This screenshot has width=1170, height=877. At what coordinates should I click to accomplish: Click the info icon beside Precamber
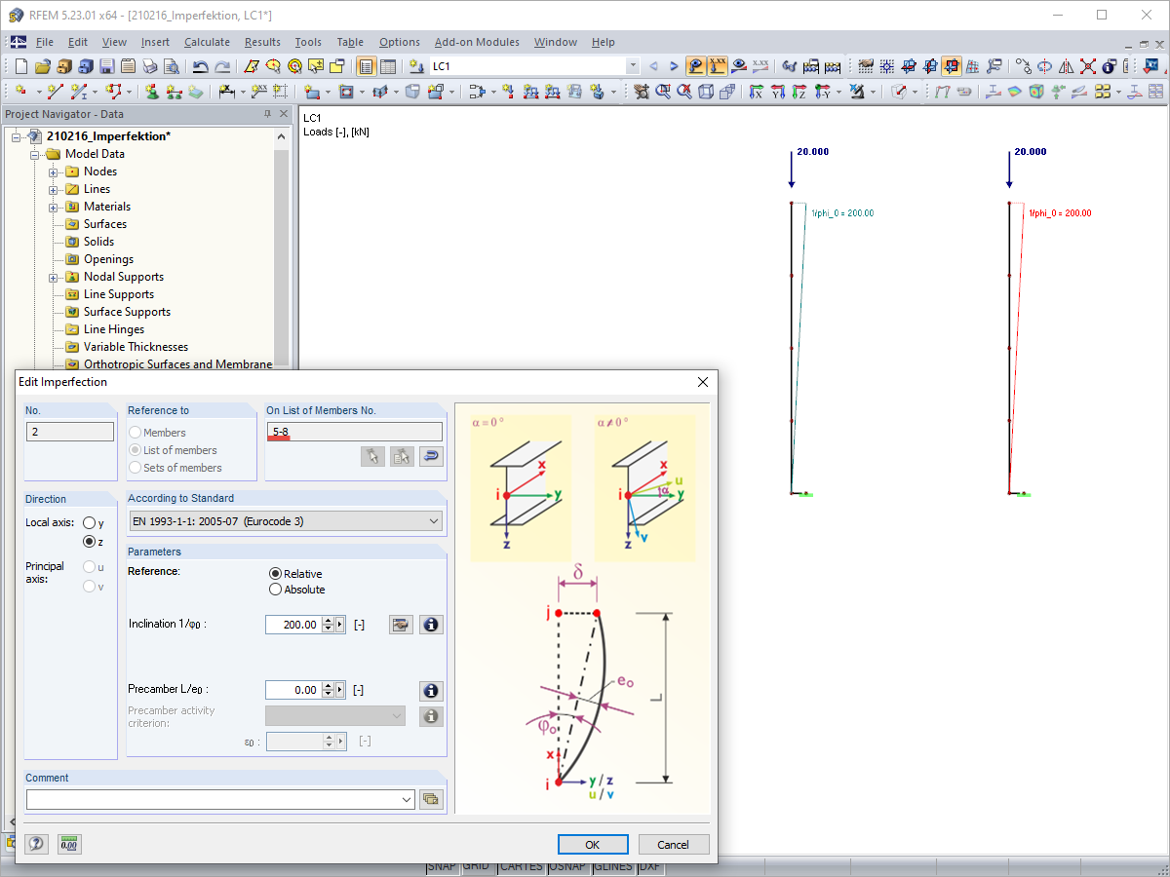(431, 690)
